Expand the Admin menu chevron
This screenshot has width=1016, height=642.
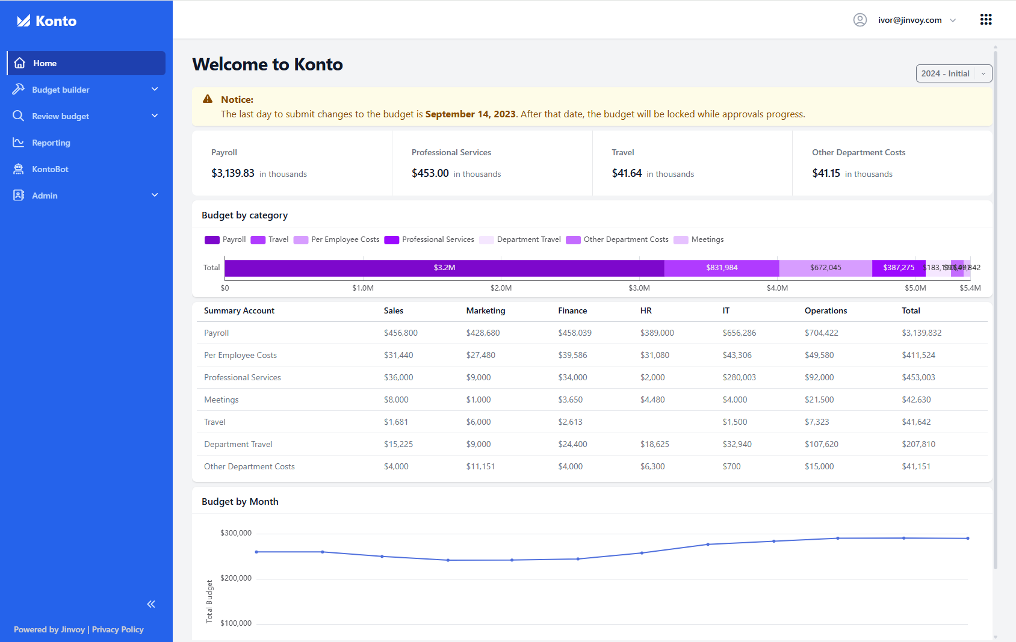point(155,195)
